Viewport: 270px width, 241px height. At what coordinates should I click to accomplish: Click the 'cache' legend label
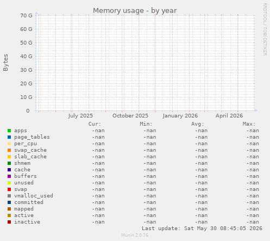coord(22,170)
